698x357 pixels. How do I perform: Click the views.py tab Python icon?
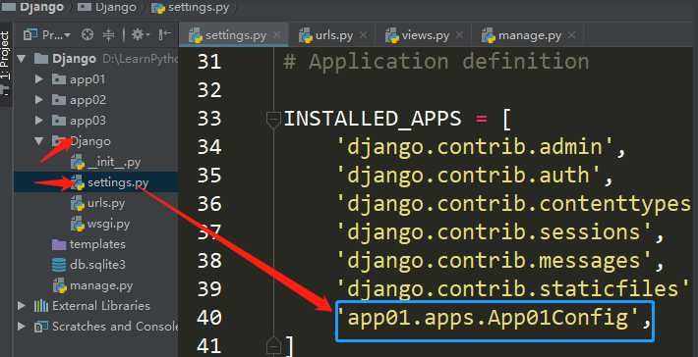click(392, 35)
